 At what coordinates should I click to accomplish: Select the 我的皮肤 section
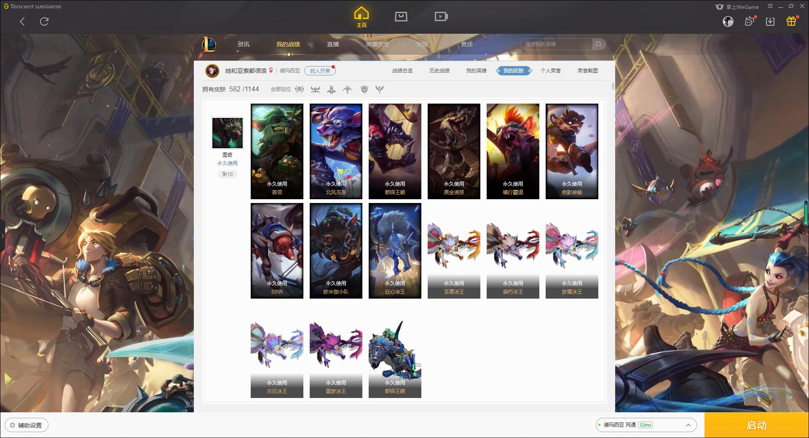click(x=514, y=71)
